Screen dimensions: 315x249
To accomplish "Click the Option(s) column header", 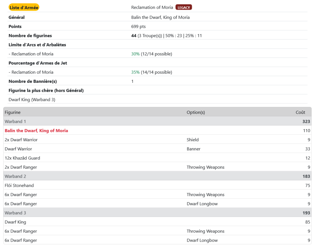I will click(196, 112).
